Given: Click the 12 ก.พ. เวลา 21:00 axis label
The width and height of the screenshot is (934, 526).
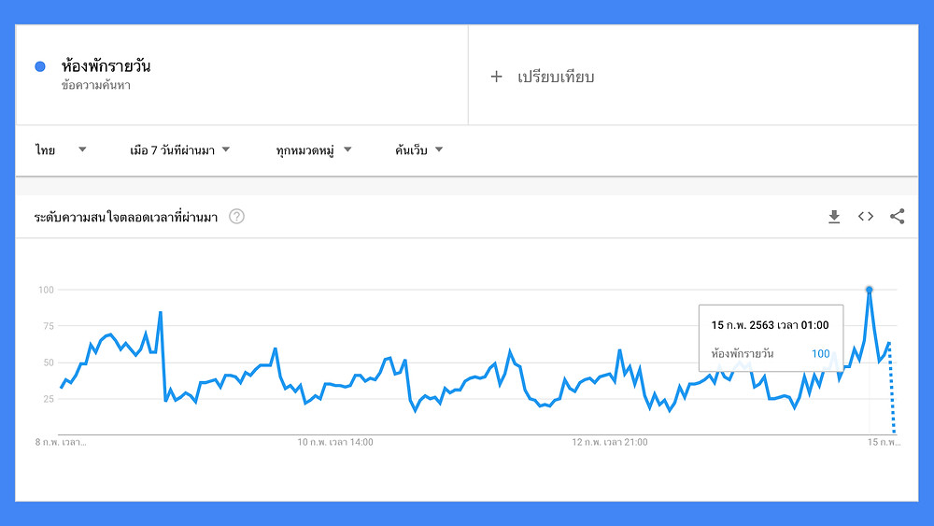Looking at the screenshot, I should (x=610, y=442).
